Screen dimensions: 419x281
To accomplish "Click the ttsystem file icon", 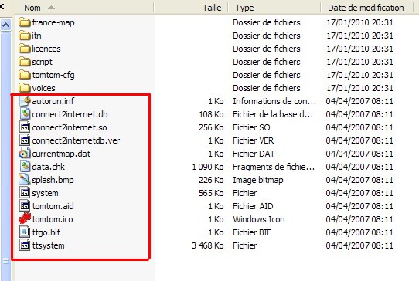I will (25, 245).
